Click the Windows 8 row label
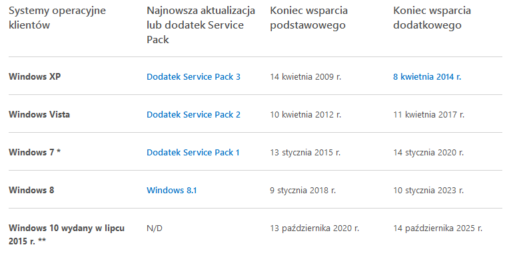 point(31,190)
